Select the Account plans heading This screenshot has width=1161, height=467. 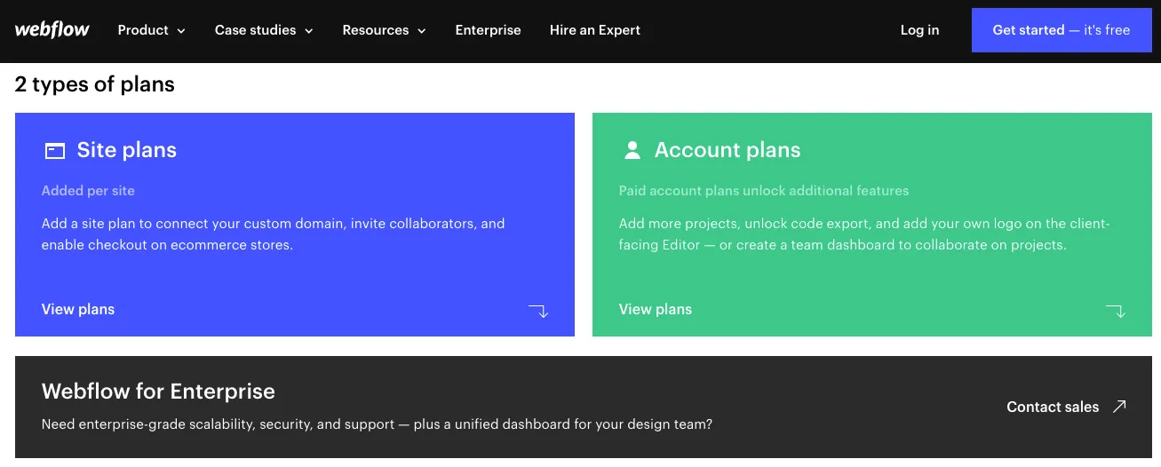click(728, 150)
